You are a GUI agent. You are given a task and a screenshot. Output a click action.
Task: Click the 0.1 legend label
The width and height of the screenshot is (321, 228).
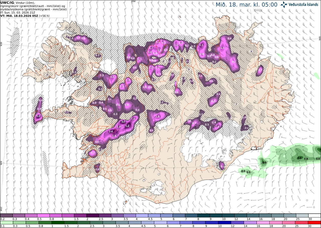point(2,226)
